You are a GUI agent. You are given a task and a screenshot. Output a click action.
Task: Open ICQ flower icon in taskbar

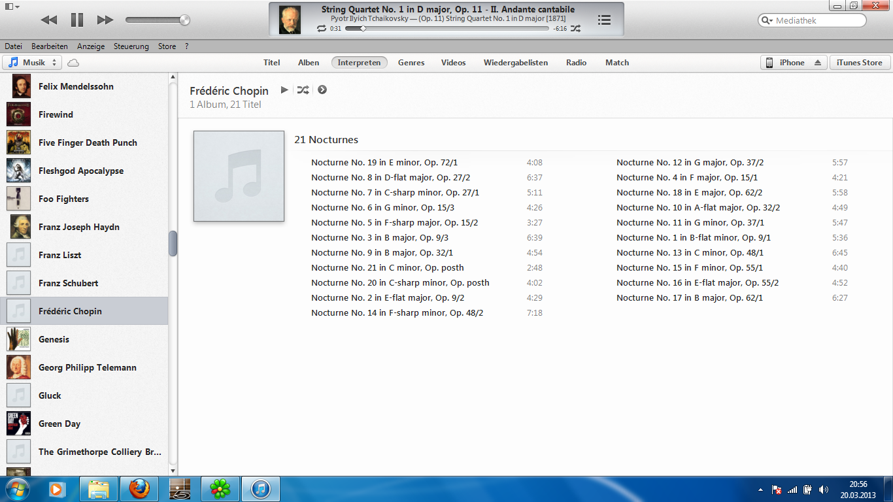pos(220,489)
